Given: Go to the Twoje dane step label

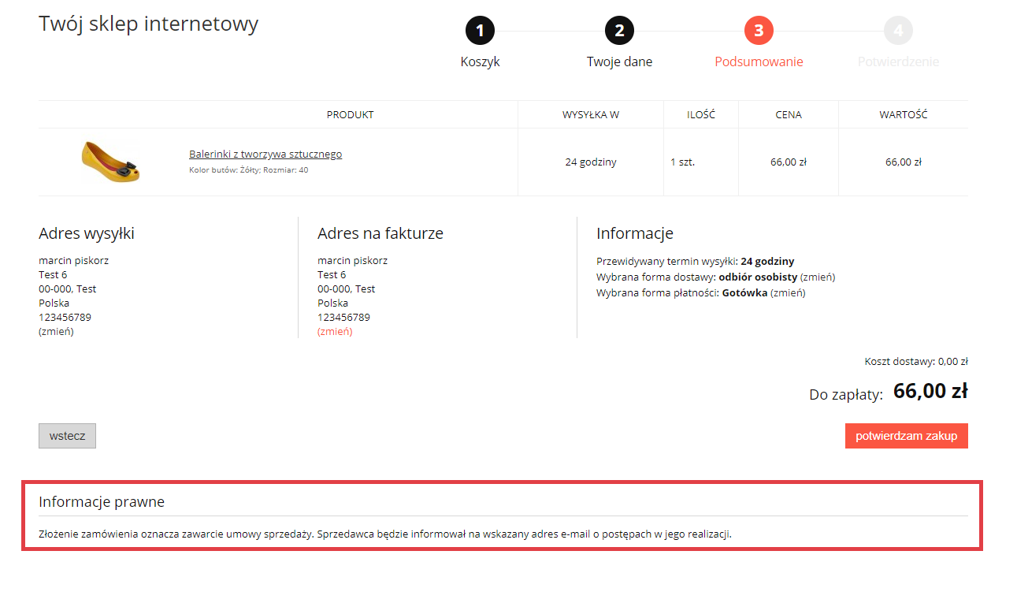Looking at the screenshot, I should 619,61.
